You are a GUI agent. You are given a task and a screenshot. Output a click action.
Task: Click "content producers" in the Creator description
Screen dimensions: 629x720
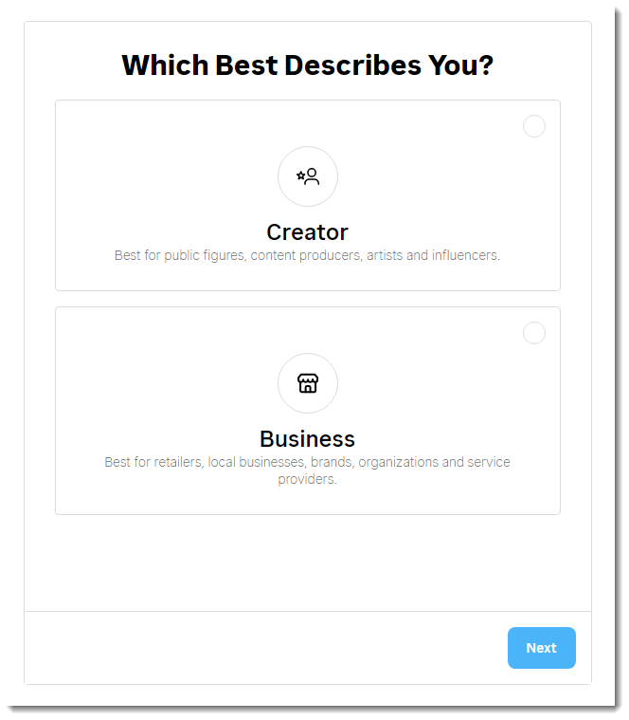coord(306,255)
